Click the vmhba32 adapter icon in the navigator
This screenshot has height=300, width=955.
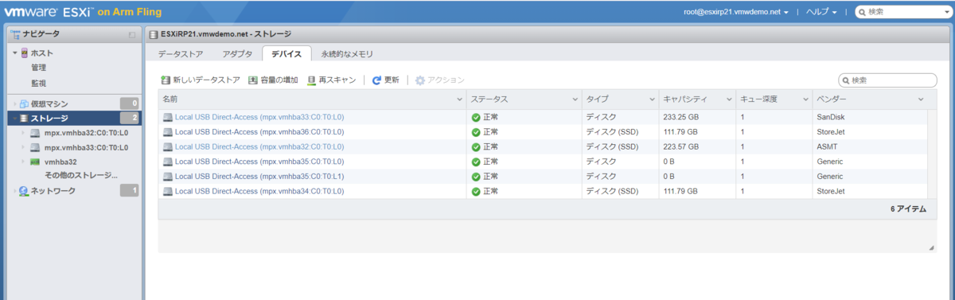coord(35,162)
